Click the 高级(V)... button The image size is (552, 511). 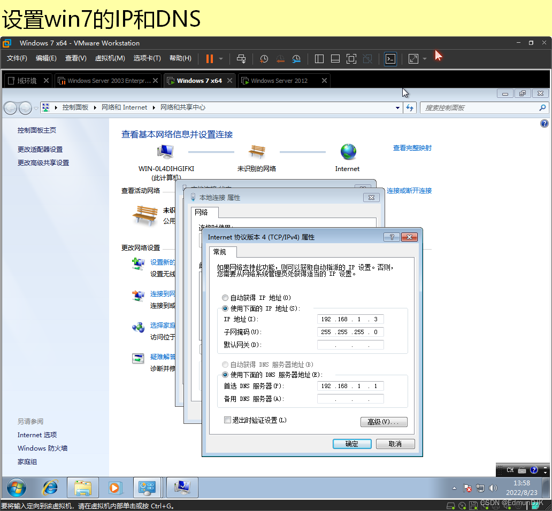[384, 422]
